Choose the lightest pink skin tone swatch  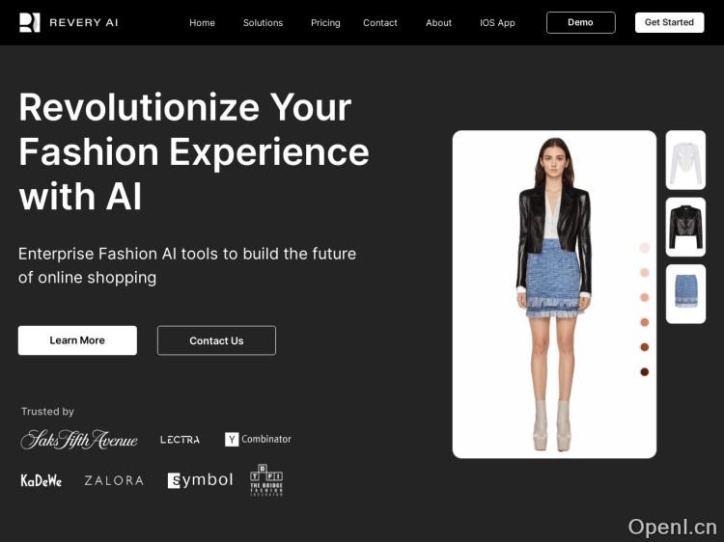click(645, 248)
